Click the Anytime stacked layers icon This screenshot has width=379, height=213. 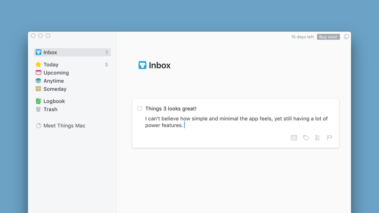(38, 81)
